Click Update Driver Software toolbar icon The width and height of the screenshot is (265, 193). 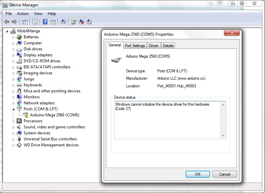coord(74,22)
